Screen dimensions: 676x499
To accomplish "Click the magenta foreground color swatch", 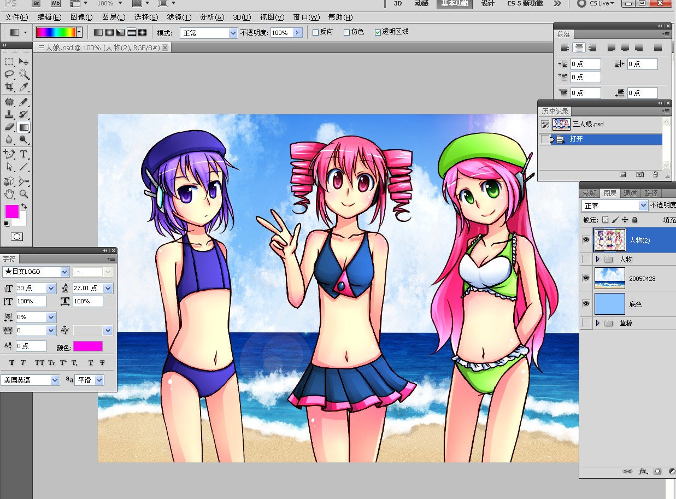I will tap(11, 212).
